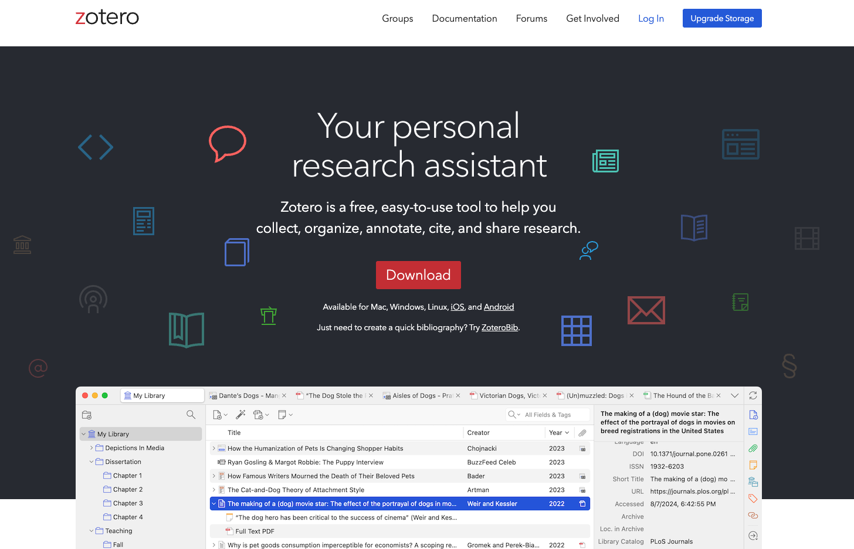Open the Groups page
Image resolution: width=854 pixels, height=549 pixels.
(x=398, y=18)
